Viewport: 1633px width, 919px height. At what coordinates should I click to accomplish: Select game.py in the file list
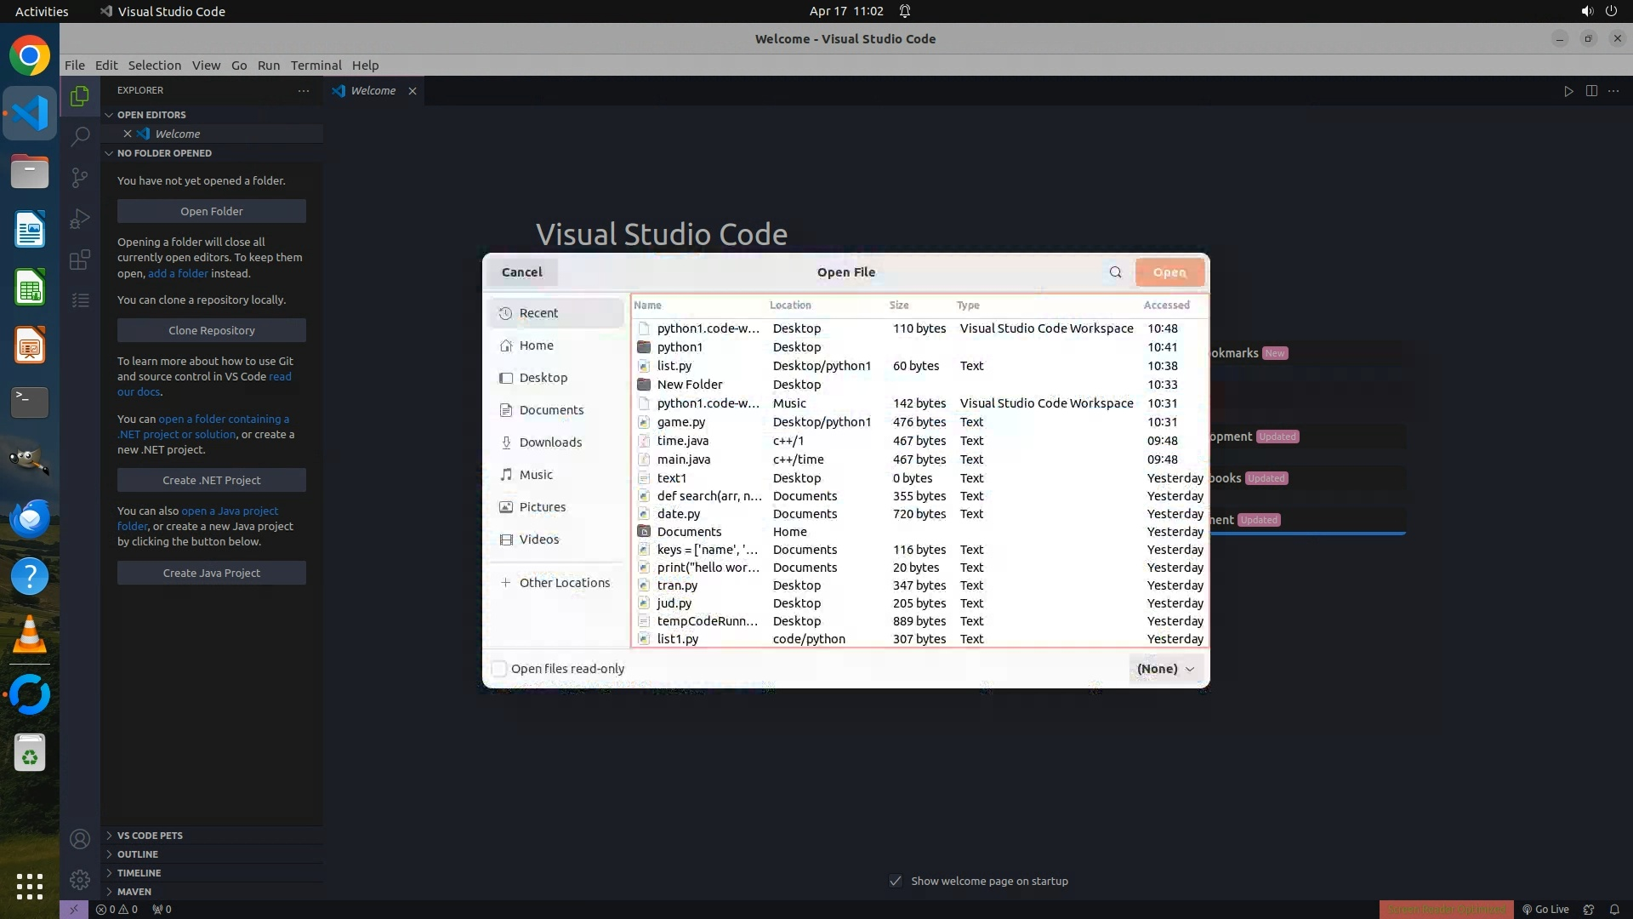[680, 422]
